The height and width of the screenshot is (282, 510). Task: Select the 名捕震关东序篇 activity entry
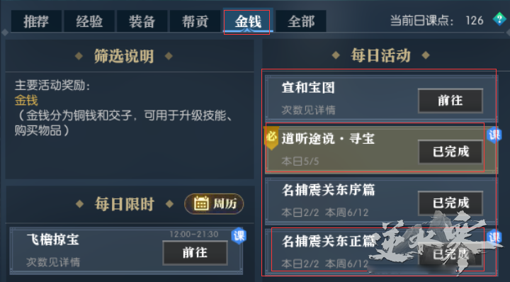(381, 201)
